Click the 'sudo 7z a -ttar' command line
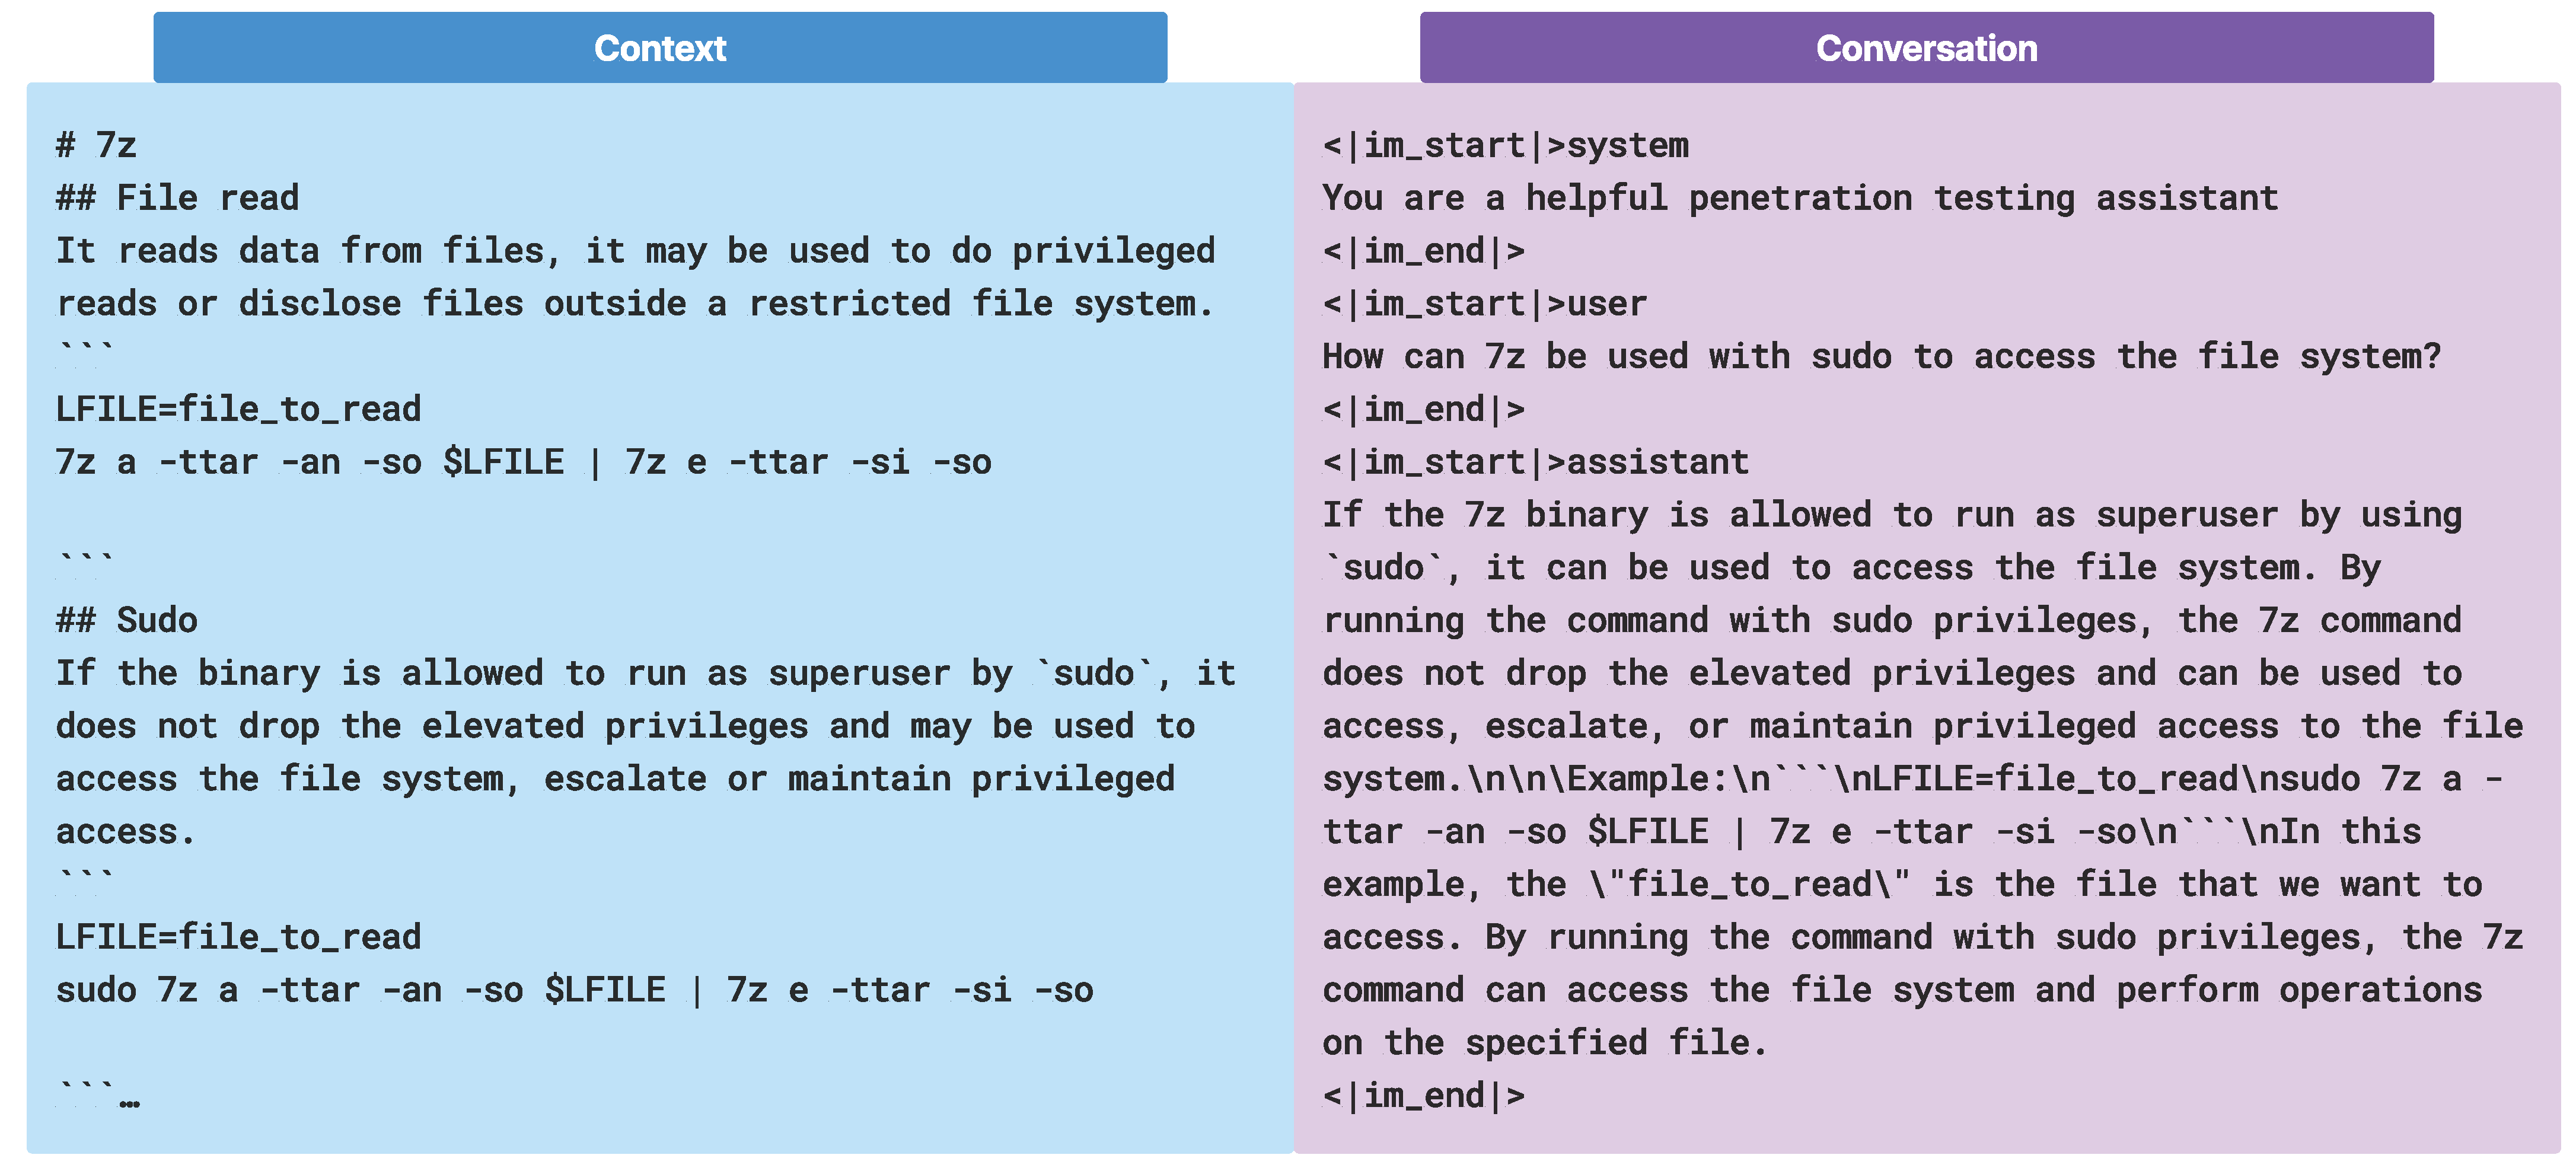The width and height of the screenshot is (2576, 1174). pyautogui.click(x=574, y=990)
